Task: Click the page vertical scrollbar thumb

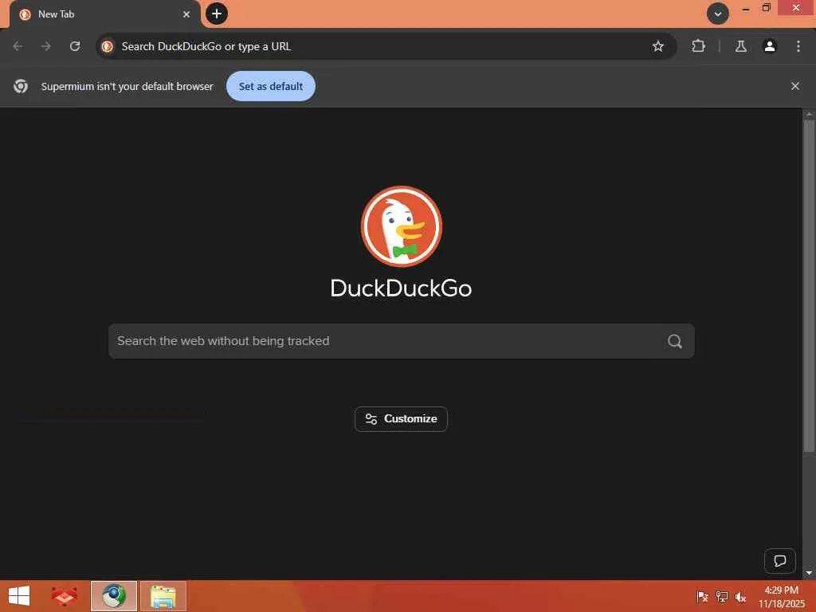Action: 809,286
